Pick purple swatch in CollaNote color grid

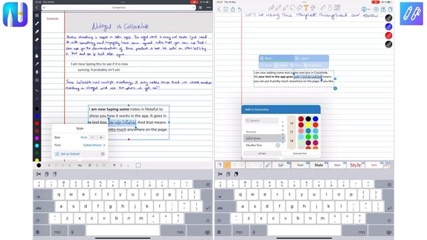point(308,143)
